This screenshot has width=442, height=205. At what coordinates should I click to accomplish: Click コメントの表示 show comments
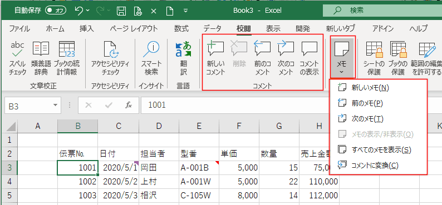coord(309,58)
